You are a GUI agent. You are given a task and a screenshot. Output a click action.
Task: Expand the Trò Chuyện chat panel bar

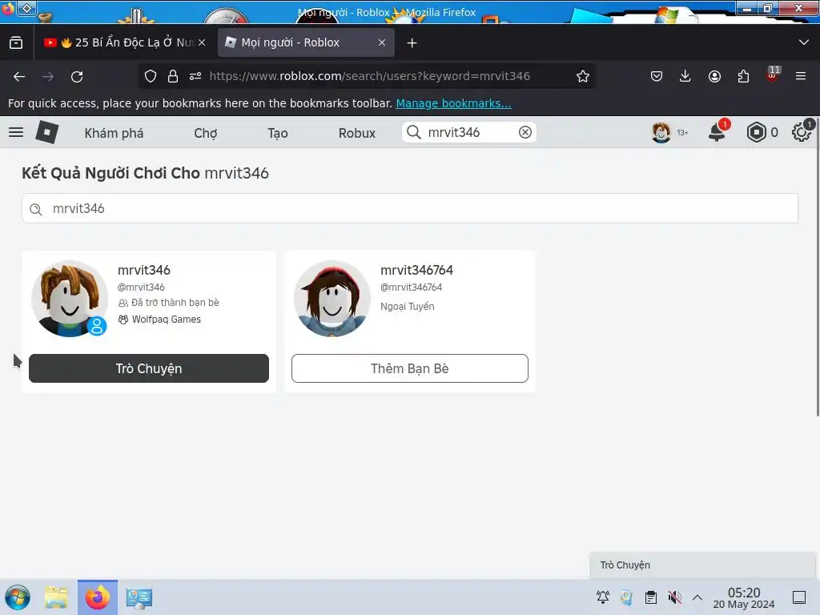point(702,565)
